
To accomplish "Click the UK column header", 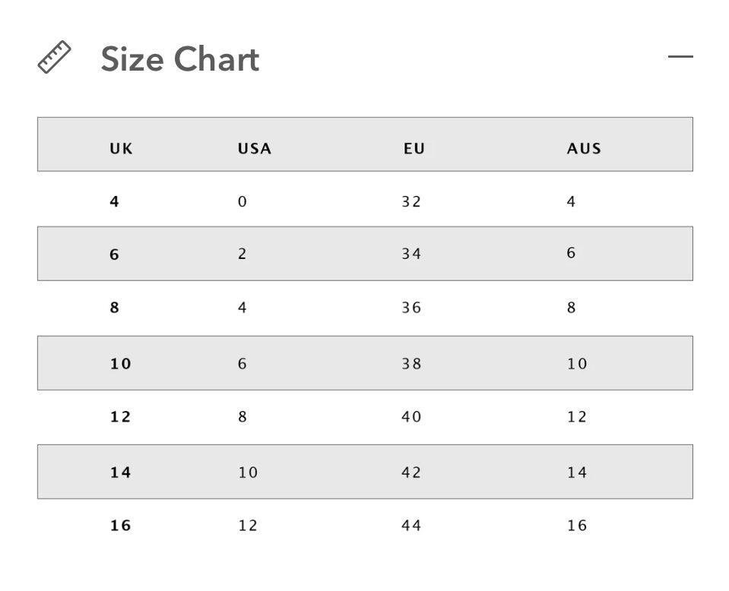I will (x=121, y=149).
